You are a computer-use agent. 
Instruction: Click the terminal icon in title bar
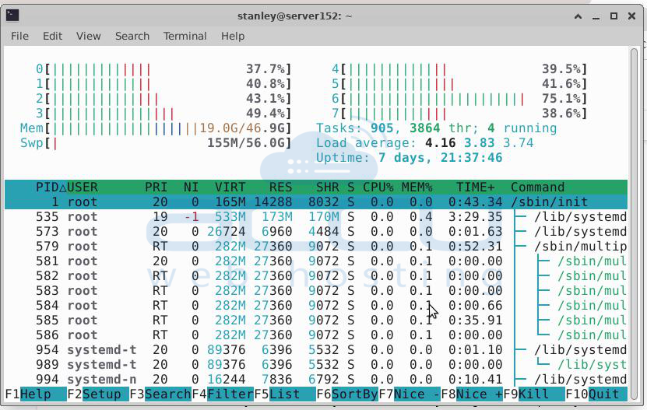12,16
